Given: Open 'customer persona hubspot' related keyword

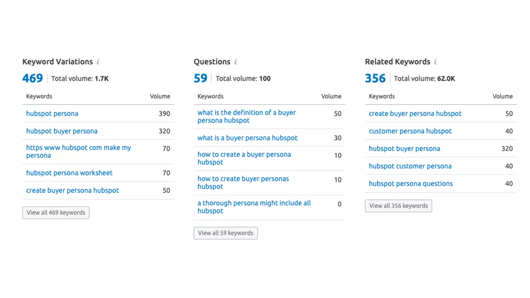Looking at the screenshot, I should click(x=410, y=131).
